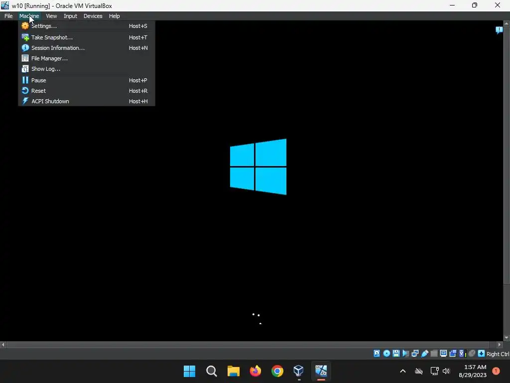Click the OneDrive cloud tray icon
Screen dimensions: 510x383
pyautogui.click(x=419, y=371)
